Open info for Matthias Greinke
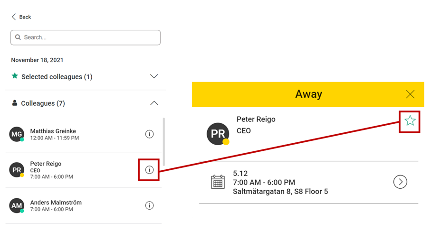Image resolution: width=431 pixels, height=240 pixels. click(149, 134)
